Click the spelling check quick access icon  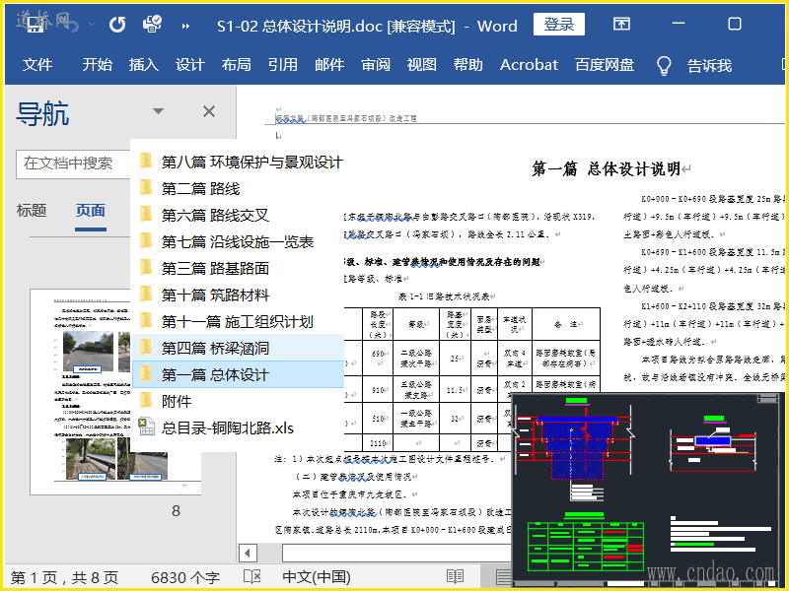[x=152, y=24]
